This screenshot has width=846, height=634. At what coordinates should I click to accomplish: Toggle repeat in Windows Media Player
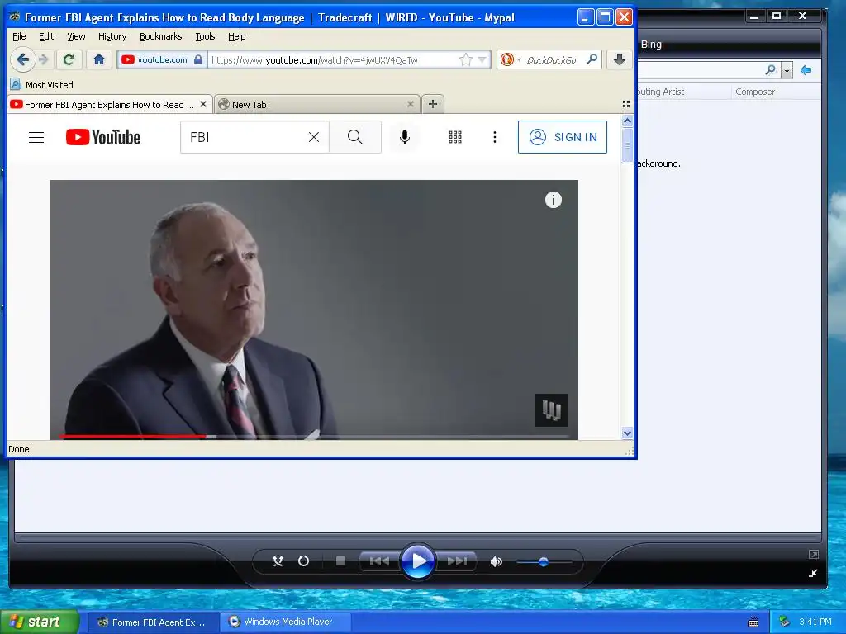coord(304,561)
